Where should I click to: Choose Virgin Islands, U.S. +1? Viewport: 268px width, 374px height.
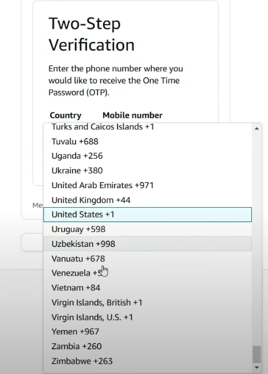148,317
